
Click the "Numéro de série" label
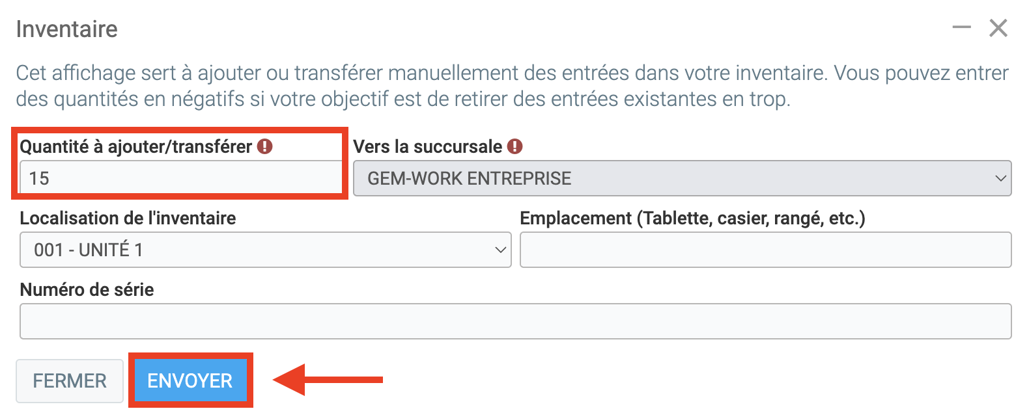[x=87, y=290]
